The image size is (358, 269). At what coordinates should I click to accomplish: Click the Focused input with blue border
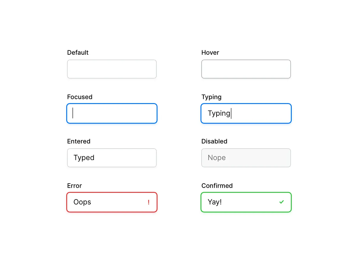112,113
